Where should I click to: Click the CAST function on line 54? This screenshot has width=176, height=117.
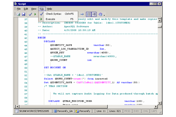pyautogui.click(x=80, y=82)
